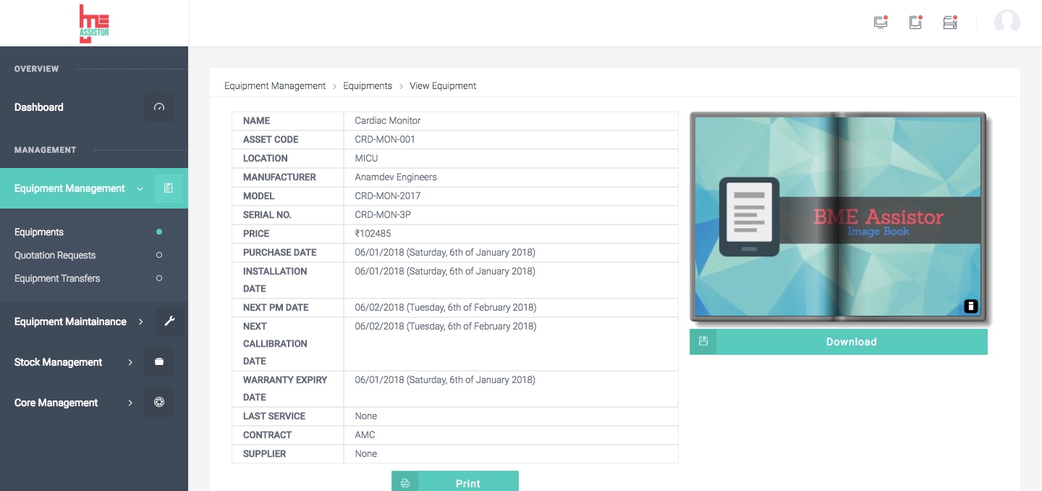Click the warranty expiry date value

[445, 379]
